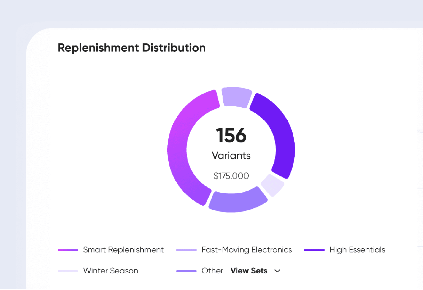Toggle the High Essentials legend label
This screenshot has width=423, height=290.
coord(357,250)
